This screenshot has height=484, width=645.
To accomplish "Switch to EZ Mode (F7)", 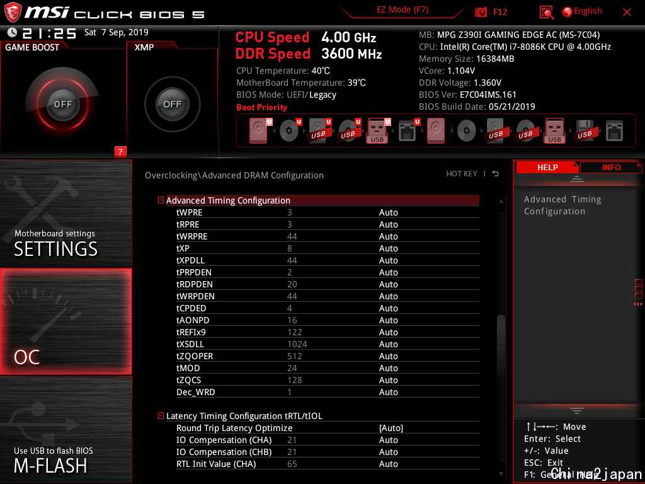I will [402, 9].
